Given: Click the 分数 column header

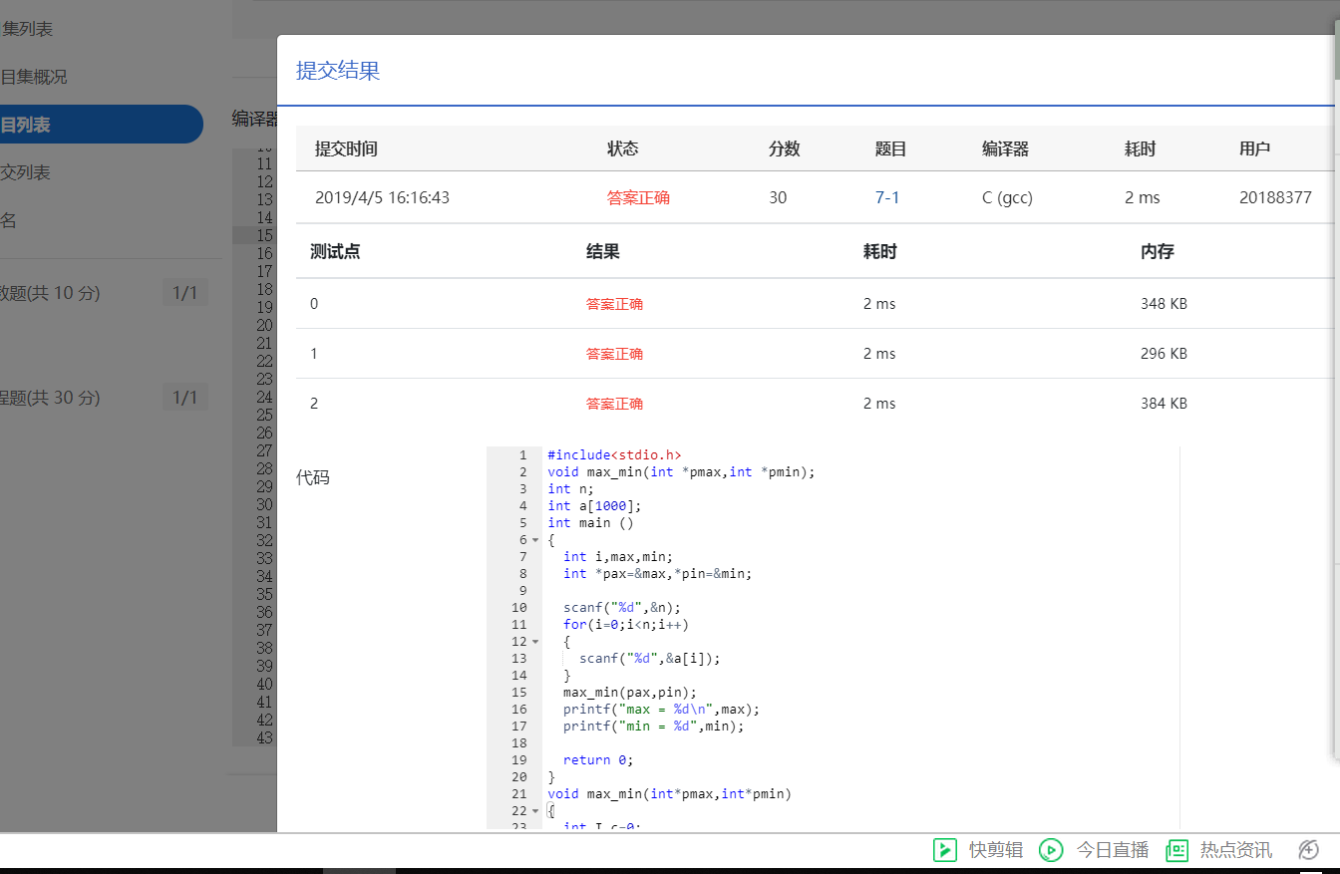Looking at the screenshot, I should click(x=785, y=148).
